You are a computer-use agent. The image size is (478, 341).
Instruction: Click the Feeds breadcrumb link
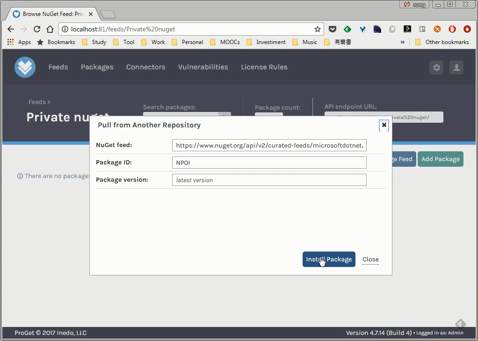point(37,102)
